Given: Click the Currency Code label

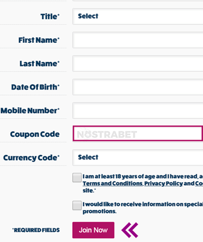Looking at the screenshot, I should (31, 158).
